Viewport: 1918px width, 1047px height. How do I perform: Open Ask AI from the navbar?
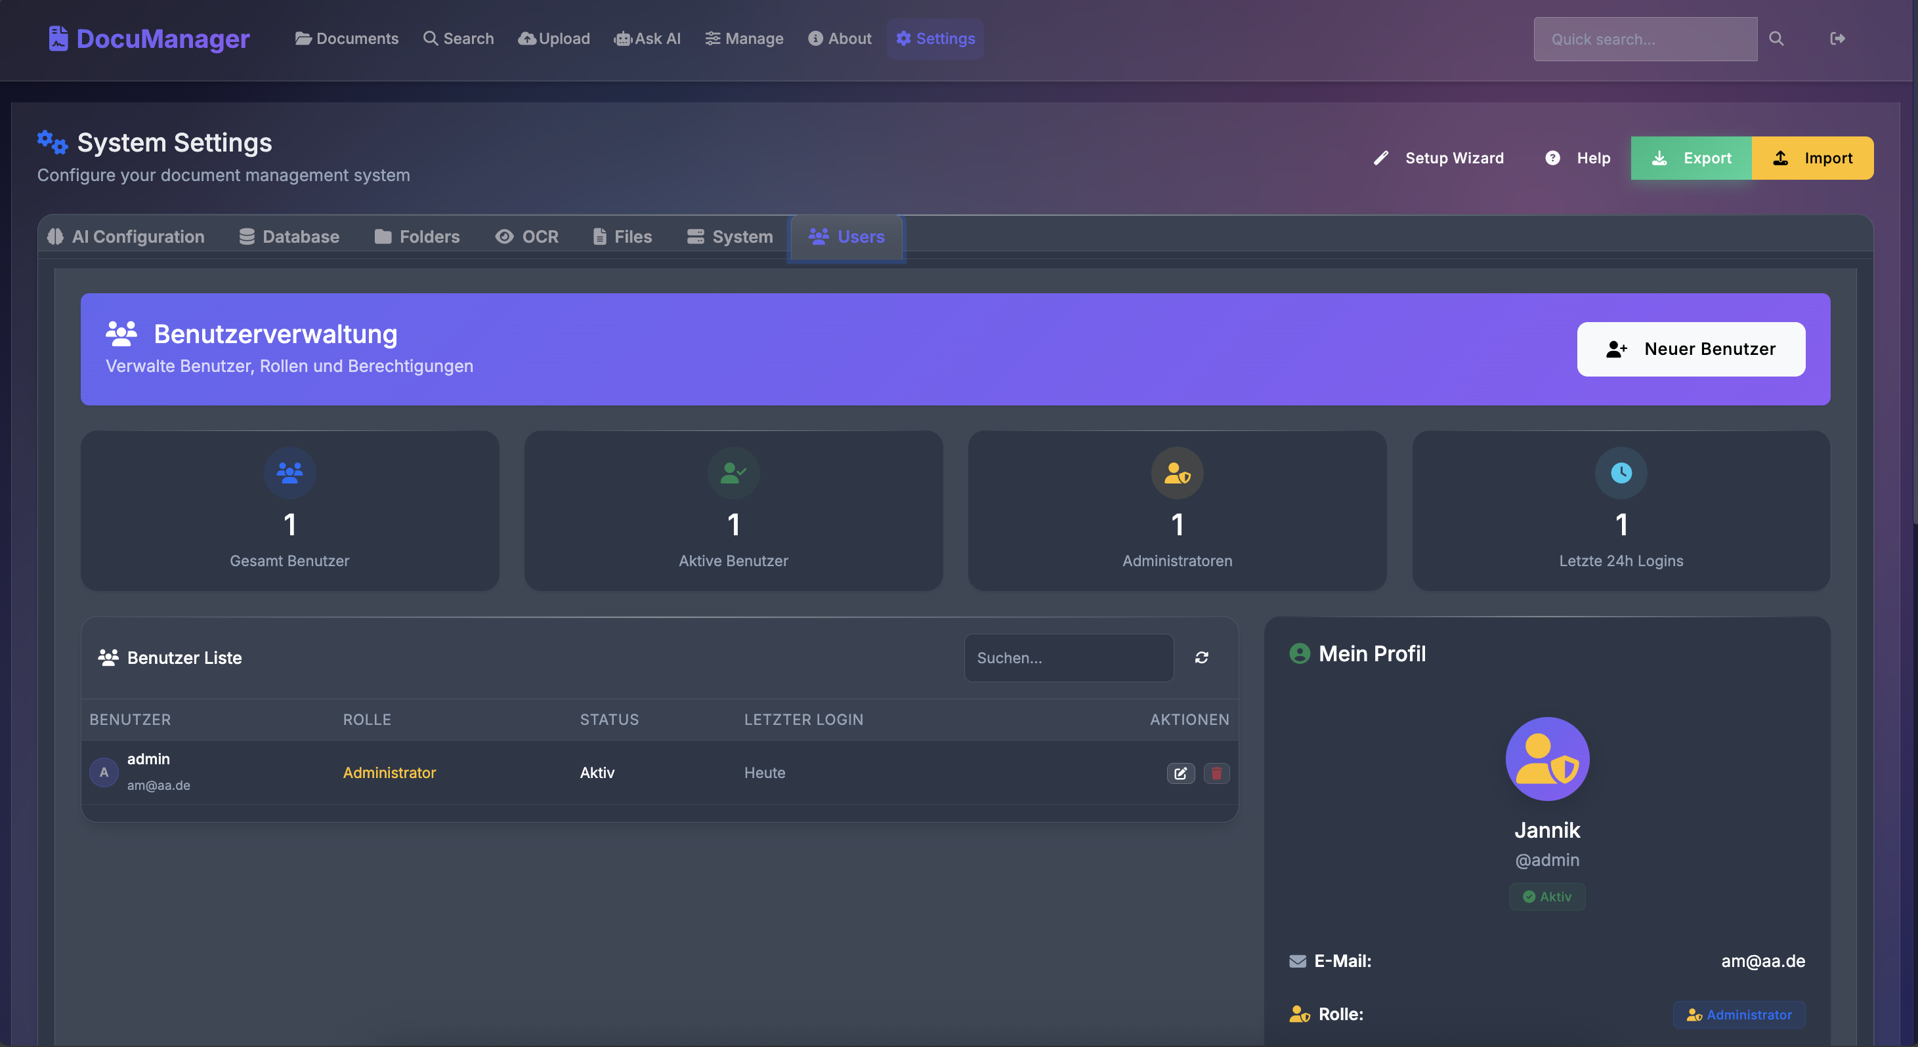[647, 39]
